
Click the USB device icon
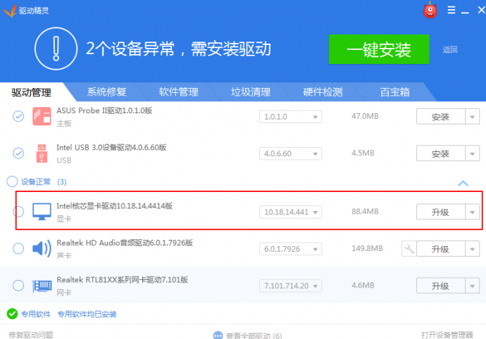coord(42,153)
